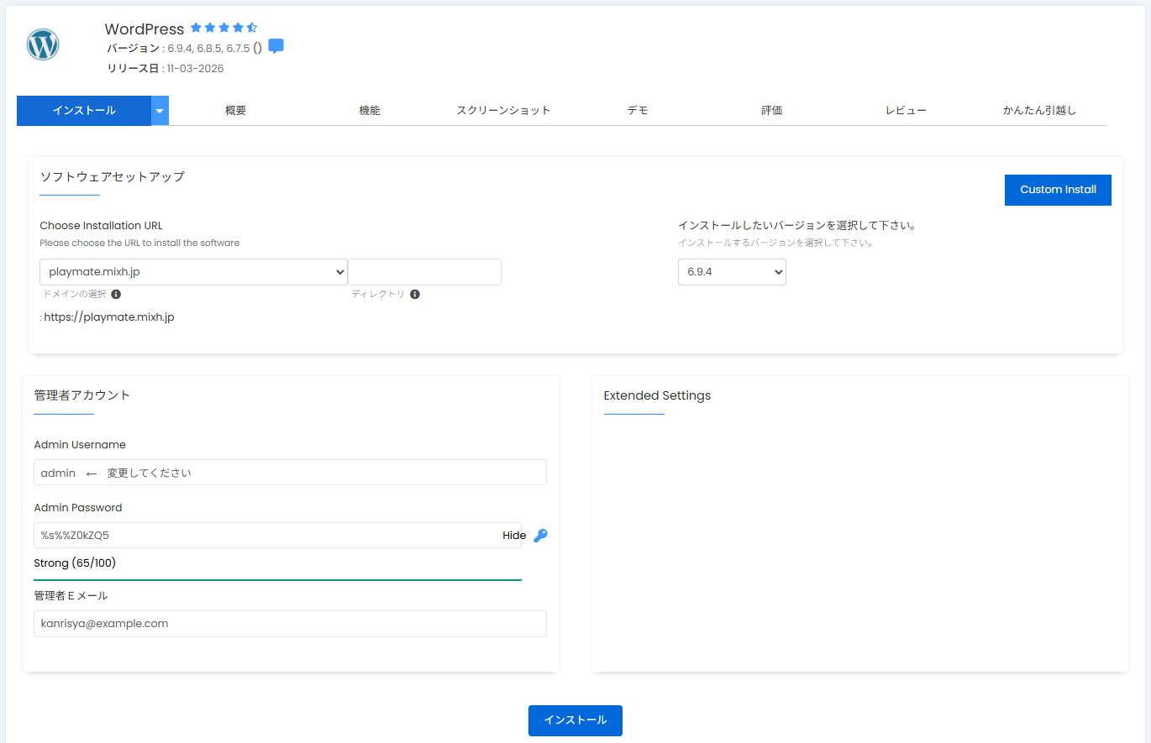Viewport: 1151px width, 743px height.
Task: Open the デモ tab
Action: pos(638,111)
